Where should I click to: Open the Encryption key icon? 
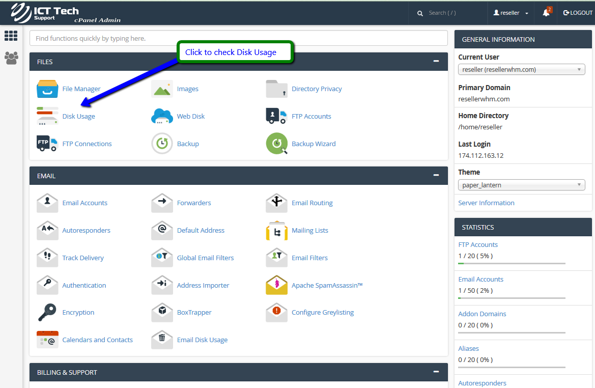click(x=47, y=313)
